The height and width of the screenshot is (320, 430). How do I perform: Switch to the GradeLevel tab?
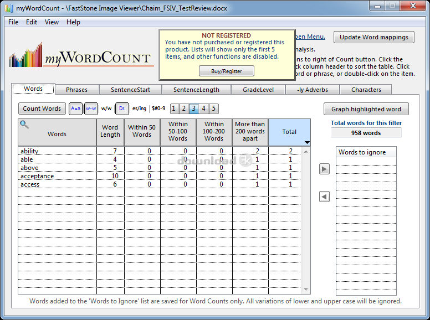tap(258, 90)
